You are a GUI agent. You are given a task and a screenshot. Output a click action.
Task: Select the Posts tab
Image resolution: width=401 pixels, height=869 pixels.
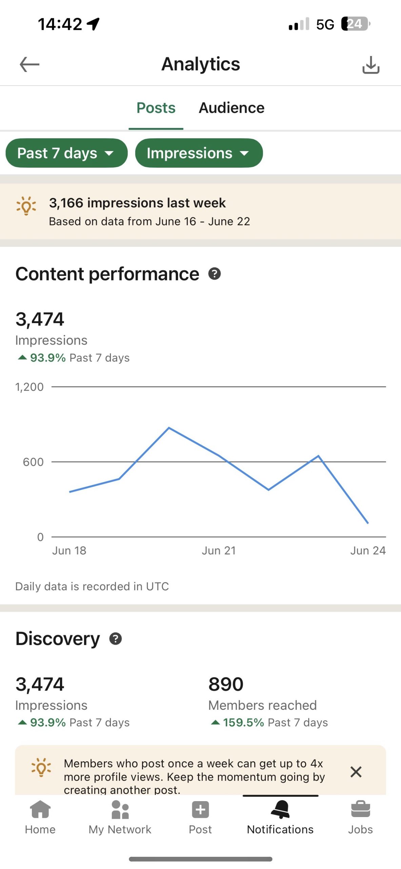pyautogui.click(x=156, y=108)
